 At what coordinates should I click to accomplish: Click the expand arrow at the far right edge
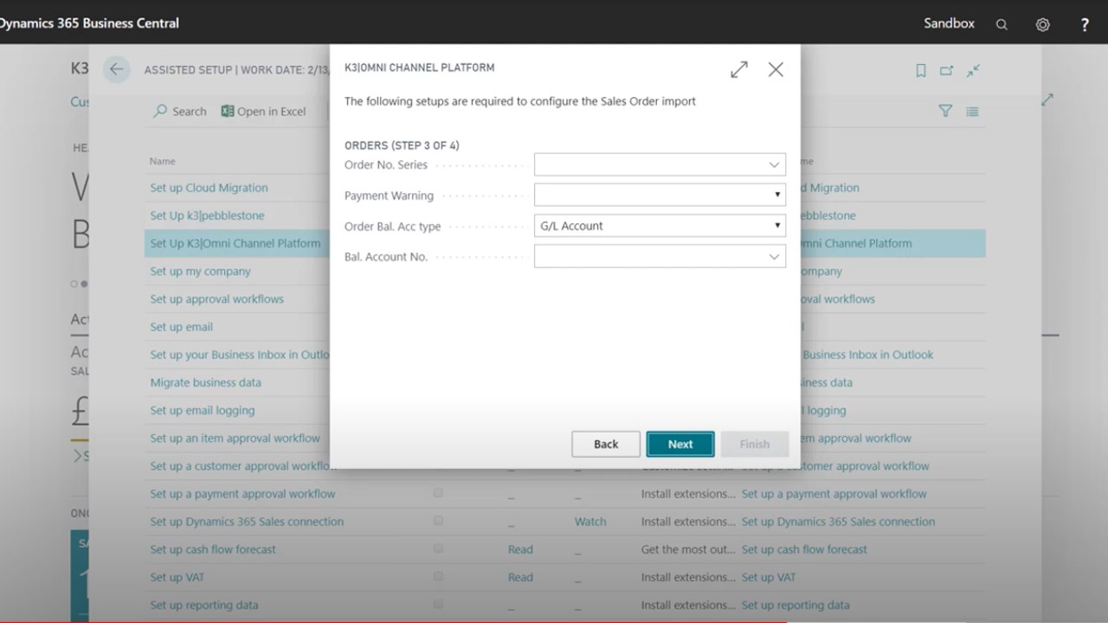point(1047,100)
